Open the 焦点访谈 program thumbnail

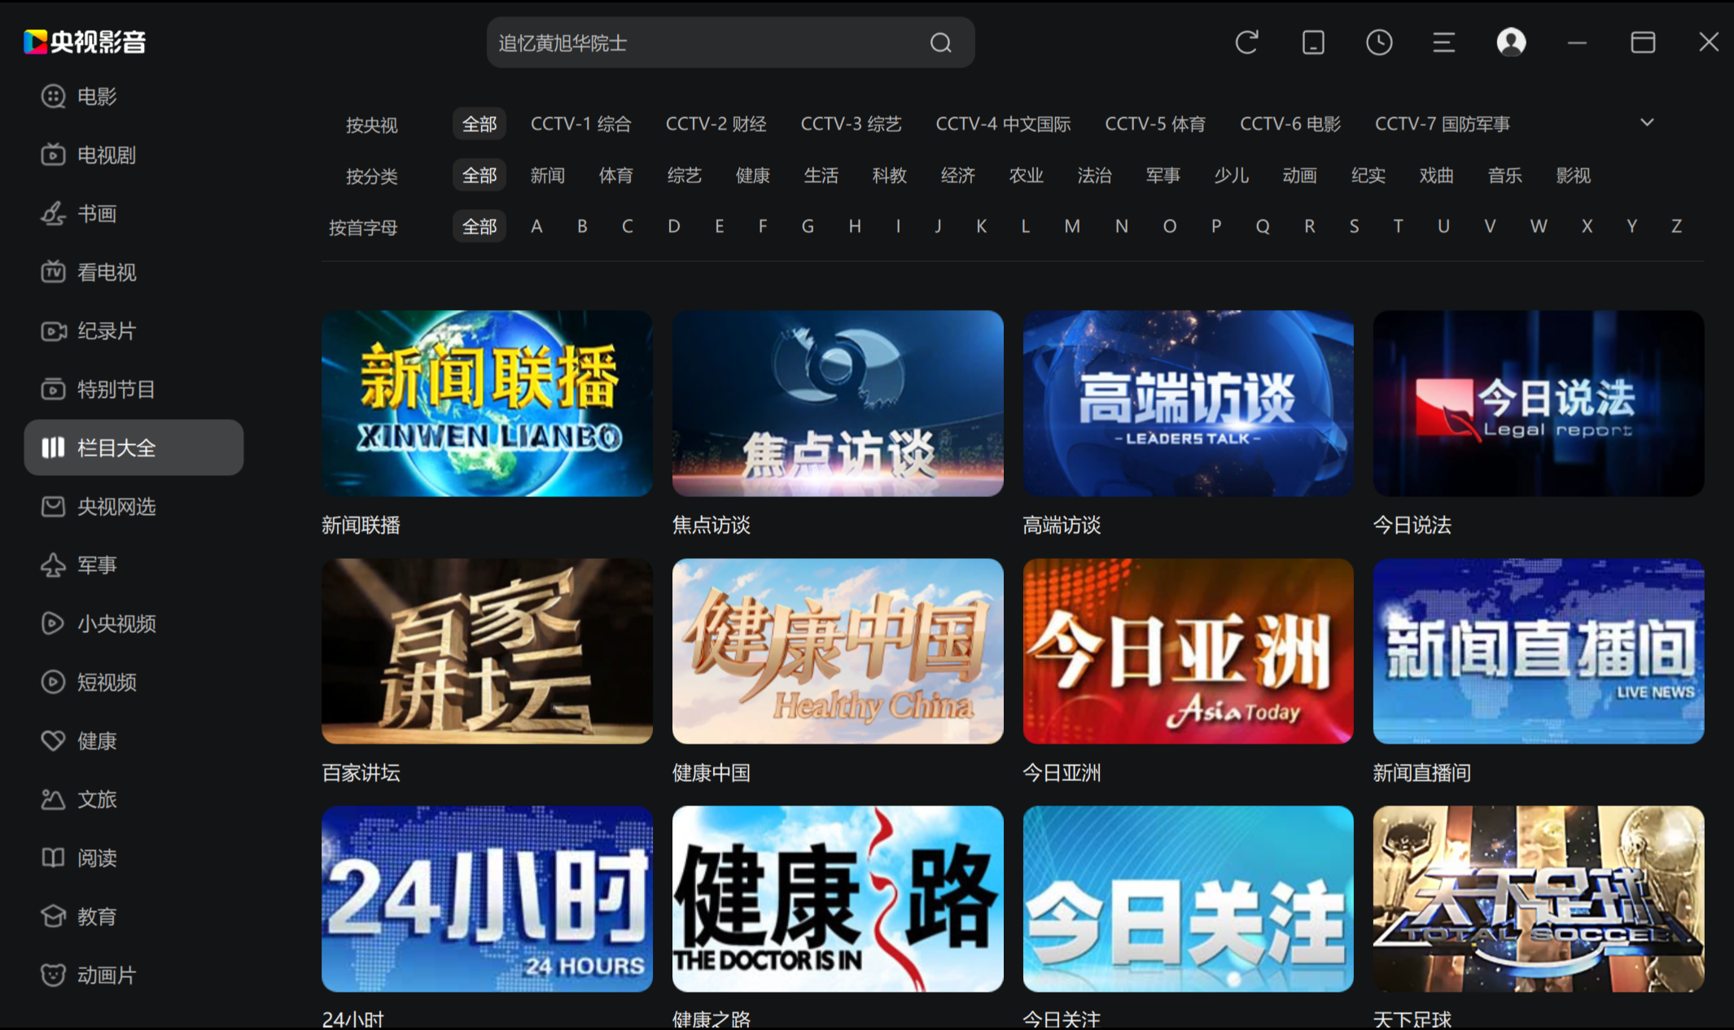[x=838, y=404]
